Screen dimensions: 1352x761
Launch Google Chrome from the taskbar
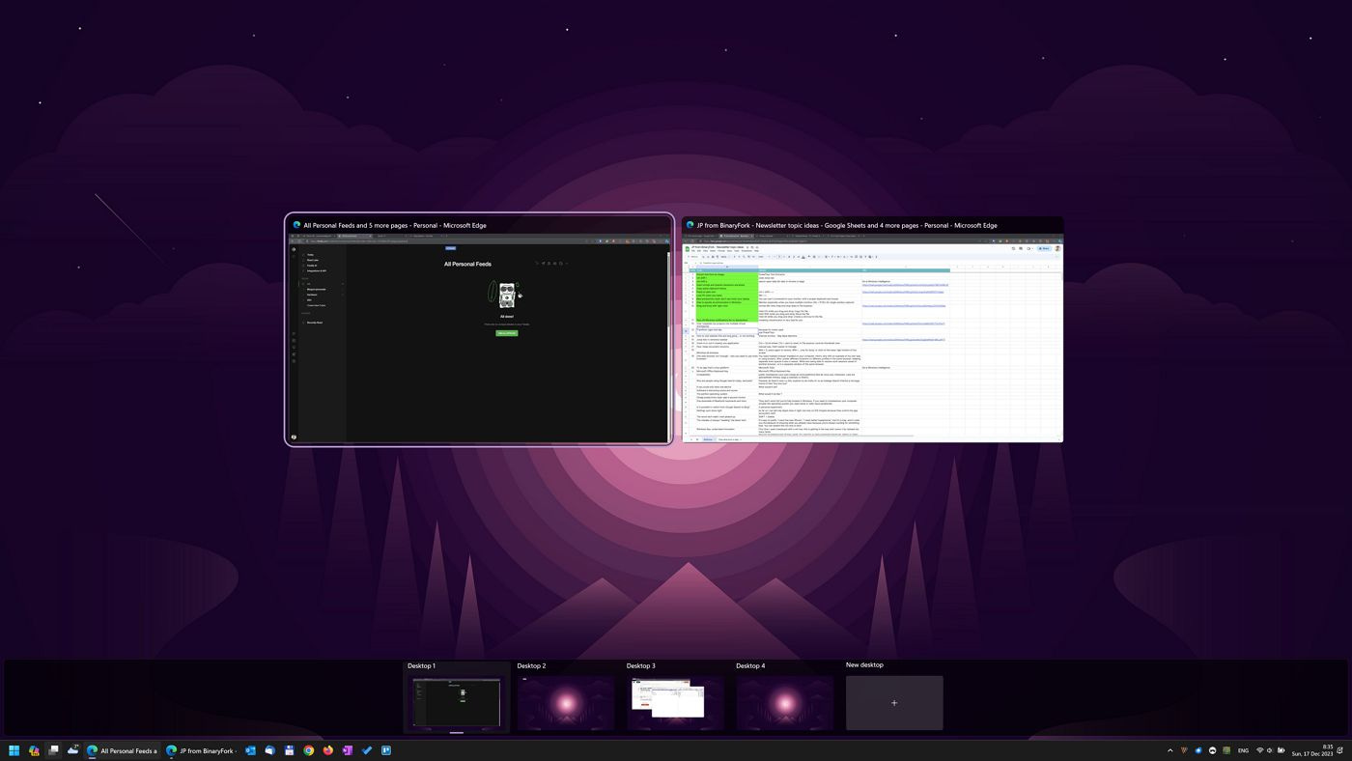click(x=309, y=750)
